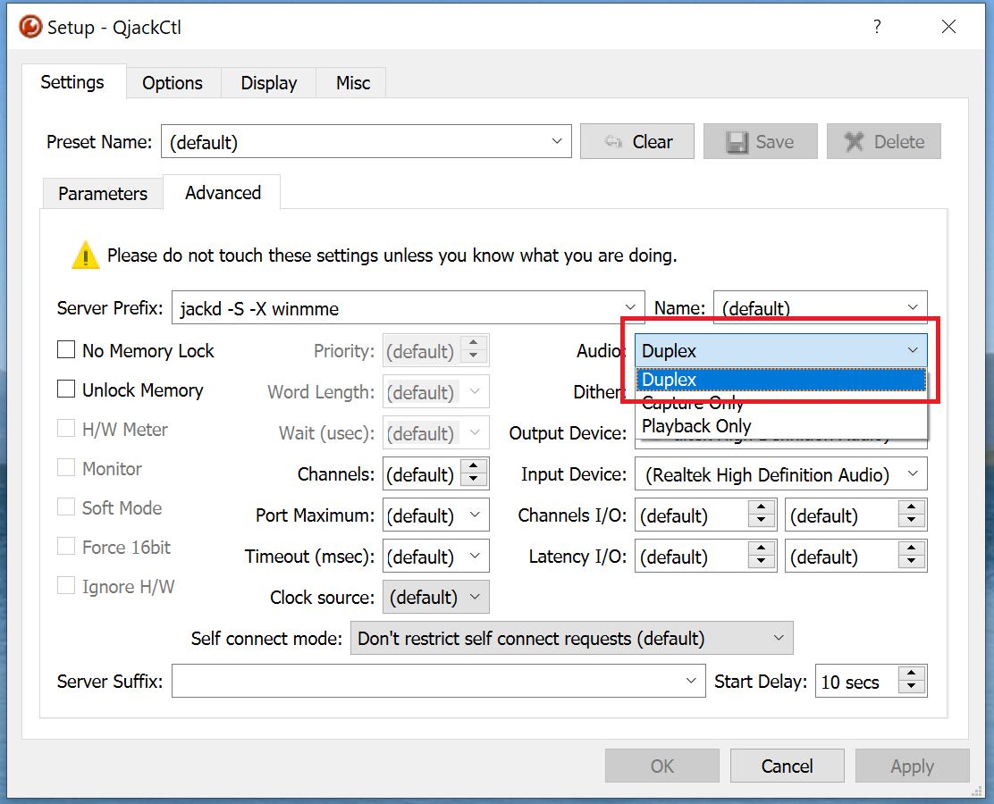Click the help question mark icon
This screenshot has height=804, width=994.
click(877, 27)
